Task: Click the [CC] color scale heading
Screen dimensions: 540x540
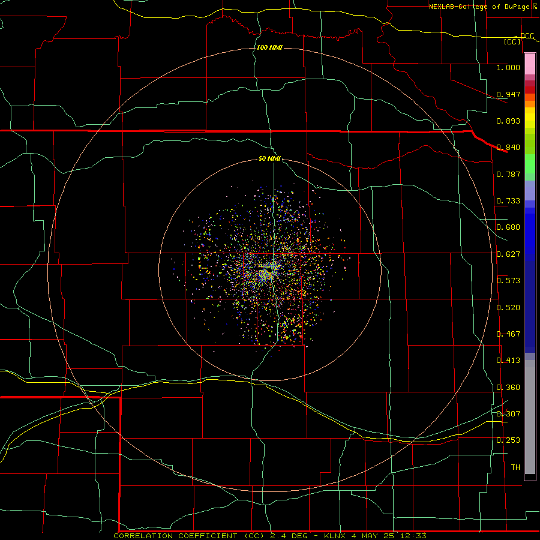Action: (x=512, y=41)
